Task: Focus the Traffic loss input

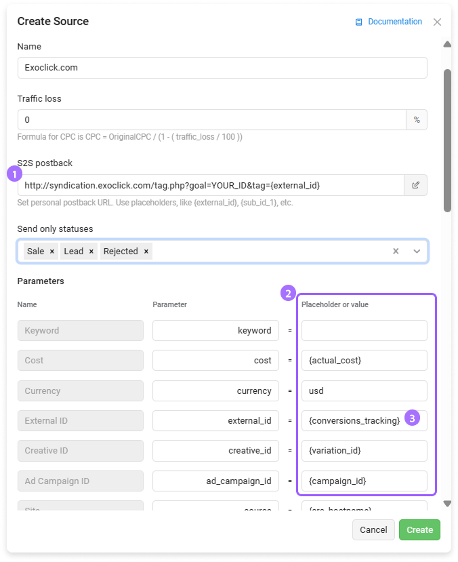Action: (x=211, y=120)
